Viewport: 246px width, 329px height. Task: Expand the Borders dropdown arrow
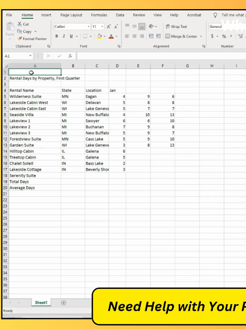[x=91, y=36]
